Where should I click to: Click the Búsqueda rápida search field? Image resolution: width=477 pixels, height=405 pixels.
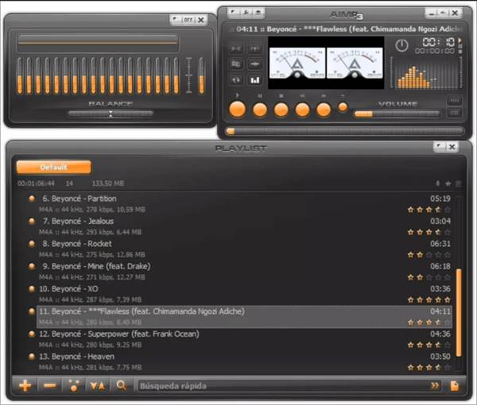click(x=278, y=386)
